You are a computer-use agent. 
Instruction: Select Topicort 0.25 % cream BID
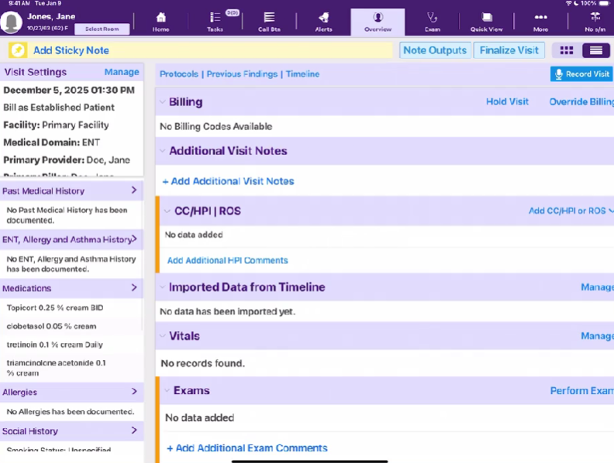pyautogui.click(x=55, y=307)
